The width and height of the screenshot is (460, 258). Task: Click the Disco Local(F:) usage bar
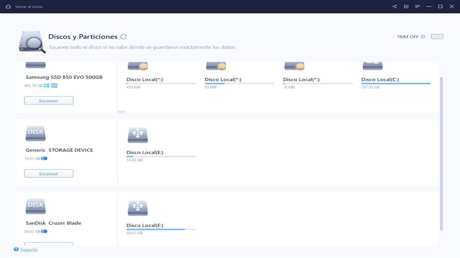(161, 229)
